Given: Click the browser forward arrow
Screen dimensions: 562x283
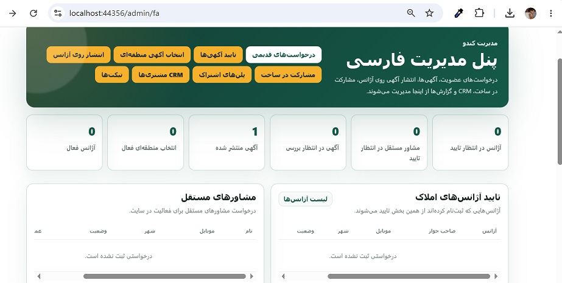Looking at the screenshot, I should click(x=13, y=13).
